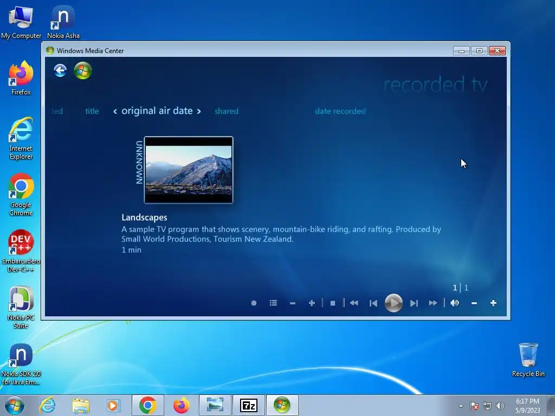The height and width of the screenshot is (416, 555).
Task: Open the Landscapes recording thumbnail
Action: click(189, 170)
